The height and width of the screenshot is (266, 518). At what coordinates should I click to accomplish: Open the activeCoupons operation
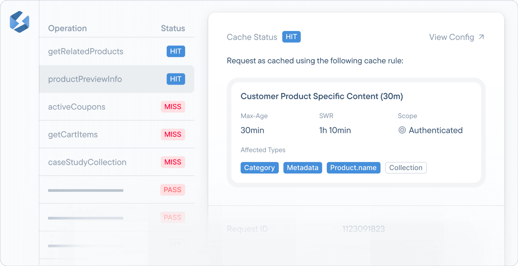(x=77, y=107)
